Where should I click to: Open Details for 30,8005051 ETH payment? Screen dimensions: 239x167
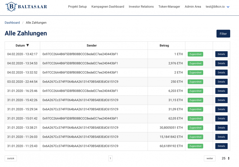click(221, 128)
